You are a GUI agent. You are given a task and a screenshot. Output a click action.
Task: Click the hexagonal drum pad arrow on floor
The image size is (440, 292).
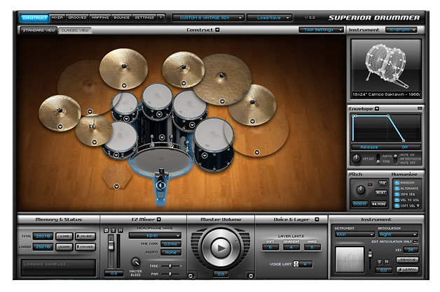coord(116,187)
